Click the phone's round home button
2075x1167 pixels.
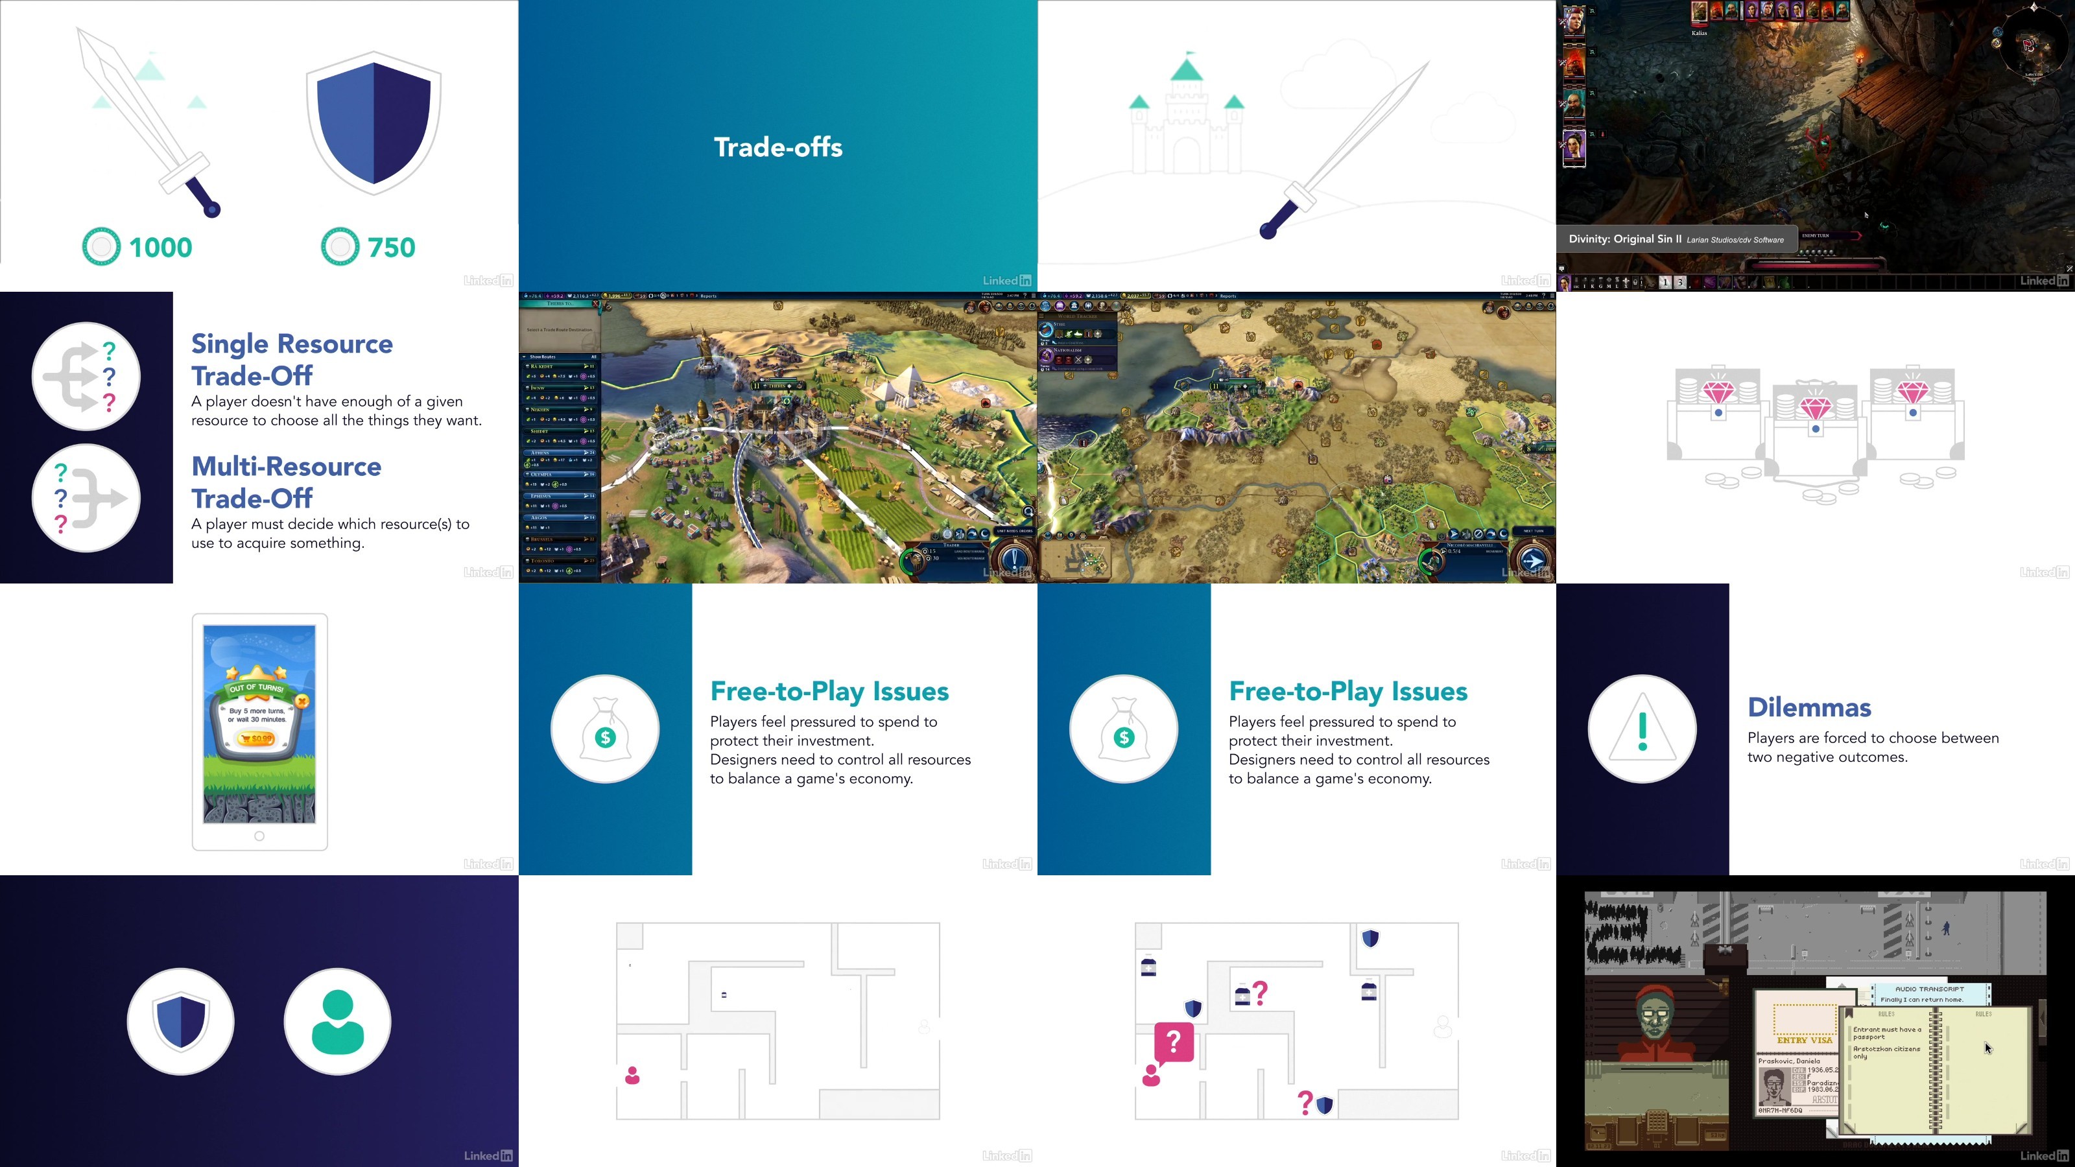(x=259, y=836)
